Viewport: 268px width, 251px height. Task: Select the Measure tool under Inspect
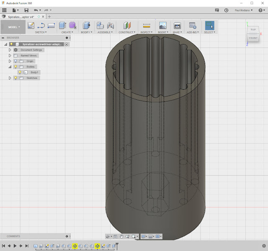pyautogui.click(x=146, y=26)
